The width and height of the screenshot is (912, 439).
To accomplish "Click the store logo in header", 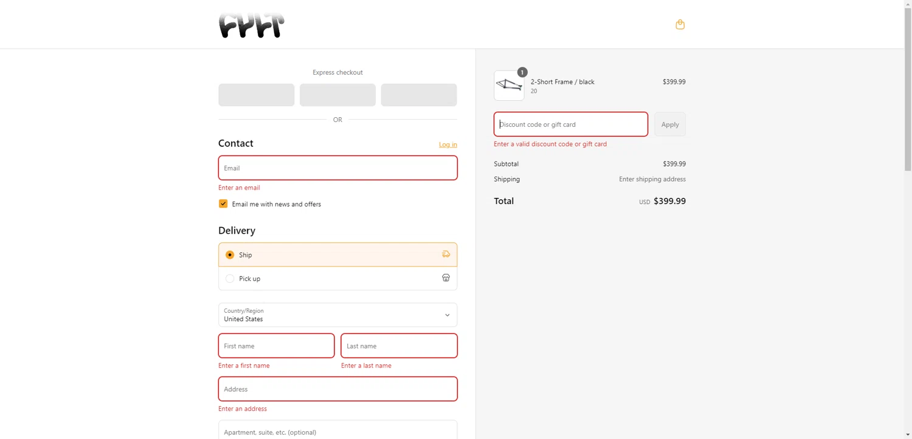I will [252, 26].
